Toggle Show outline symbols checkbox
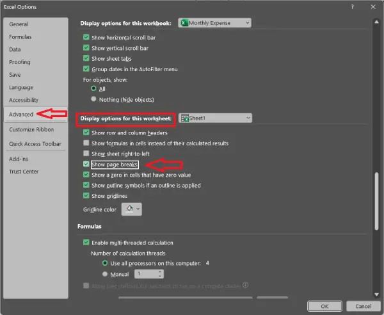This screenshot has height=315, width=384. (86, 185)
